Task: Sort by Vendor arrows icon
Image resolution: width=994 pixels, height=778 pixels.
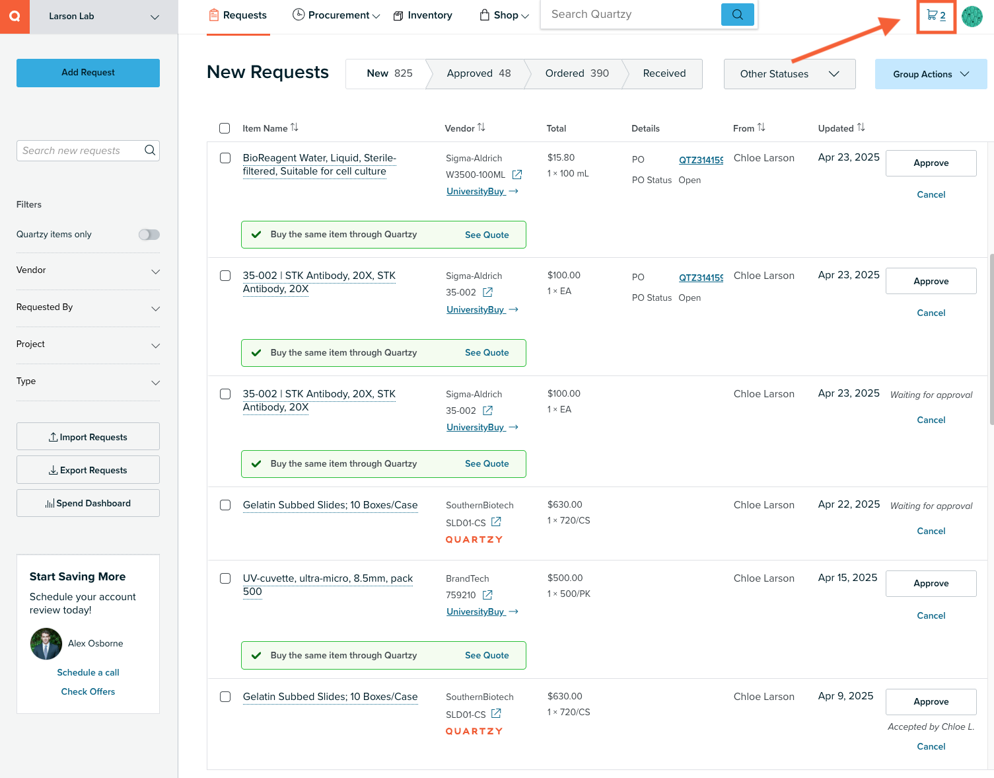Action: click(x=481, y=128)
